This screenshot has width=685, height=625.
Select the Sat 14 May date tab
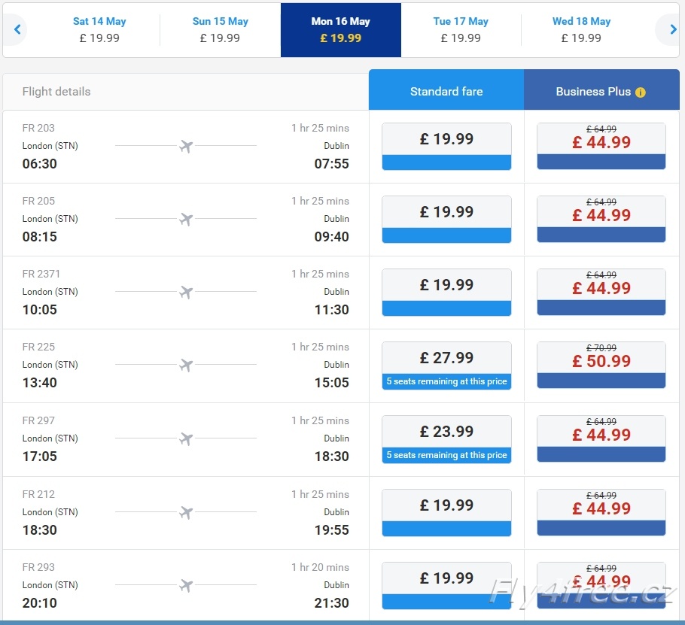click(x=99, y=29)
